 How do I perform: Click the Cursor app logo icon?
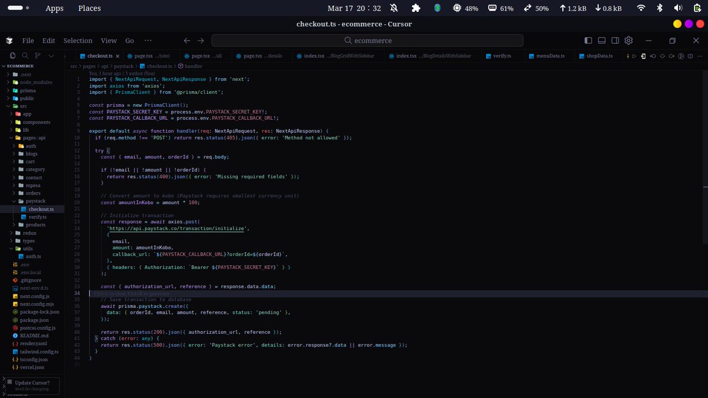coord(9,41)
